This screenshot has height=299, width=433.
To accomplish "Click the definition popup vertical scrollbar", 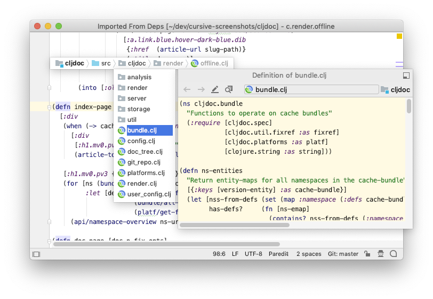I will point(409,106).
